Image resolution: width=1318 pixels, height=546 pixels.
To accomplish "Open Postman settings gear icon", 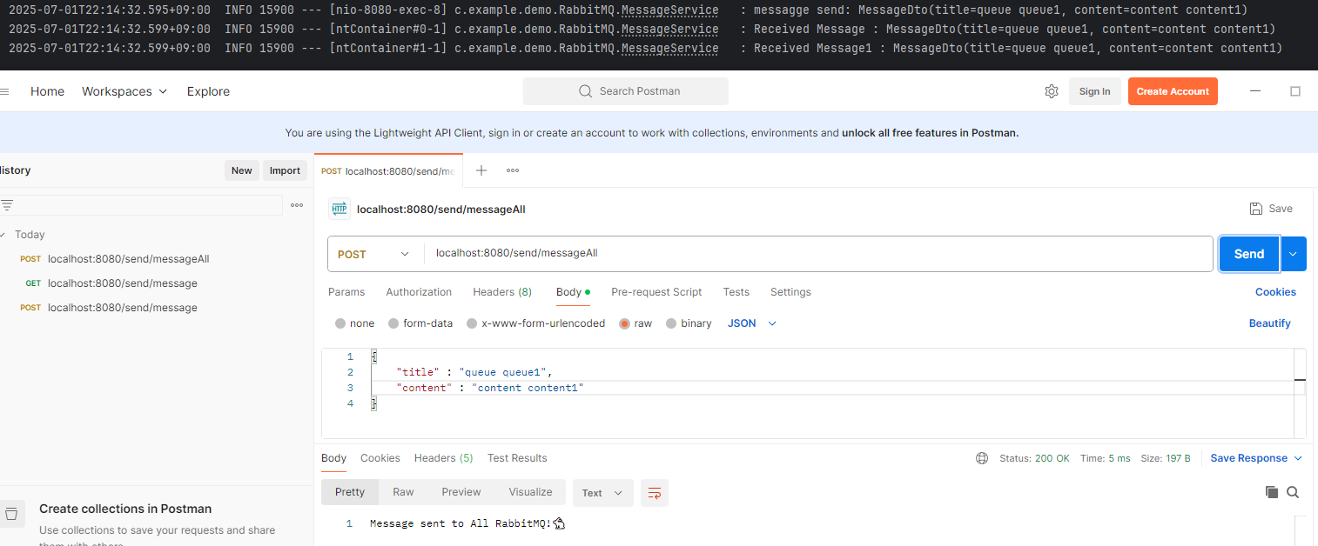I will [x=1052, y=91].
